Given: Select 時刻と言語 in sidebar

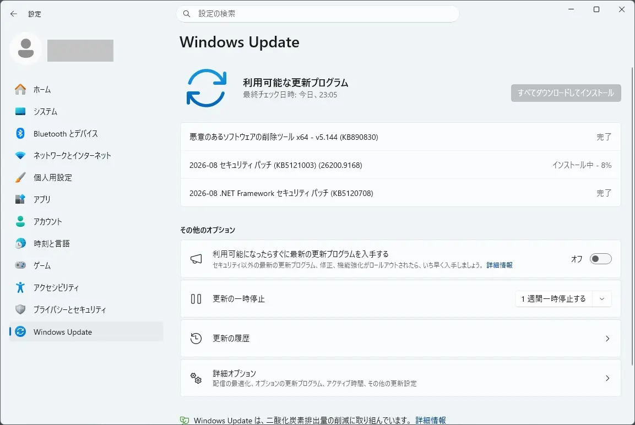Looking at the screenshot, I should [86, 243].
